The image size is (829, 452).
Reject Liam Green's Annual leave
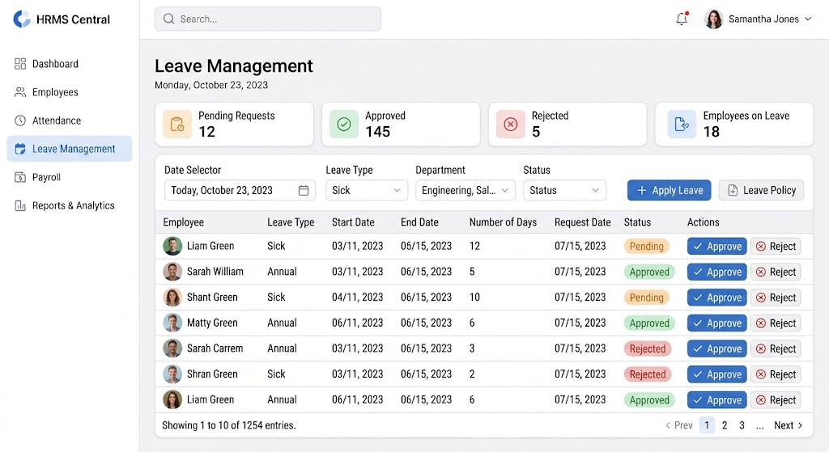(776, 400)
